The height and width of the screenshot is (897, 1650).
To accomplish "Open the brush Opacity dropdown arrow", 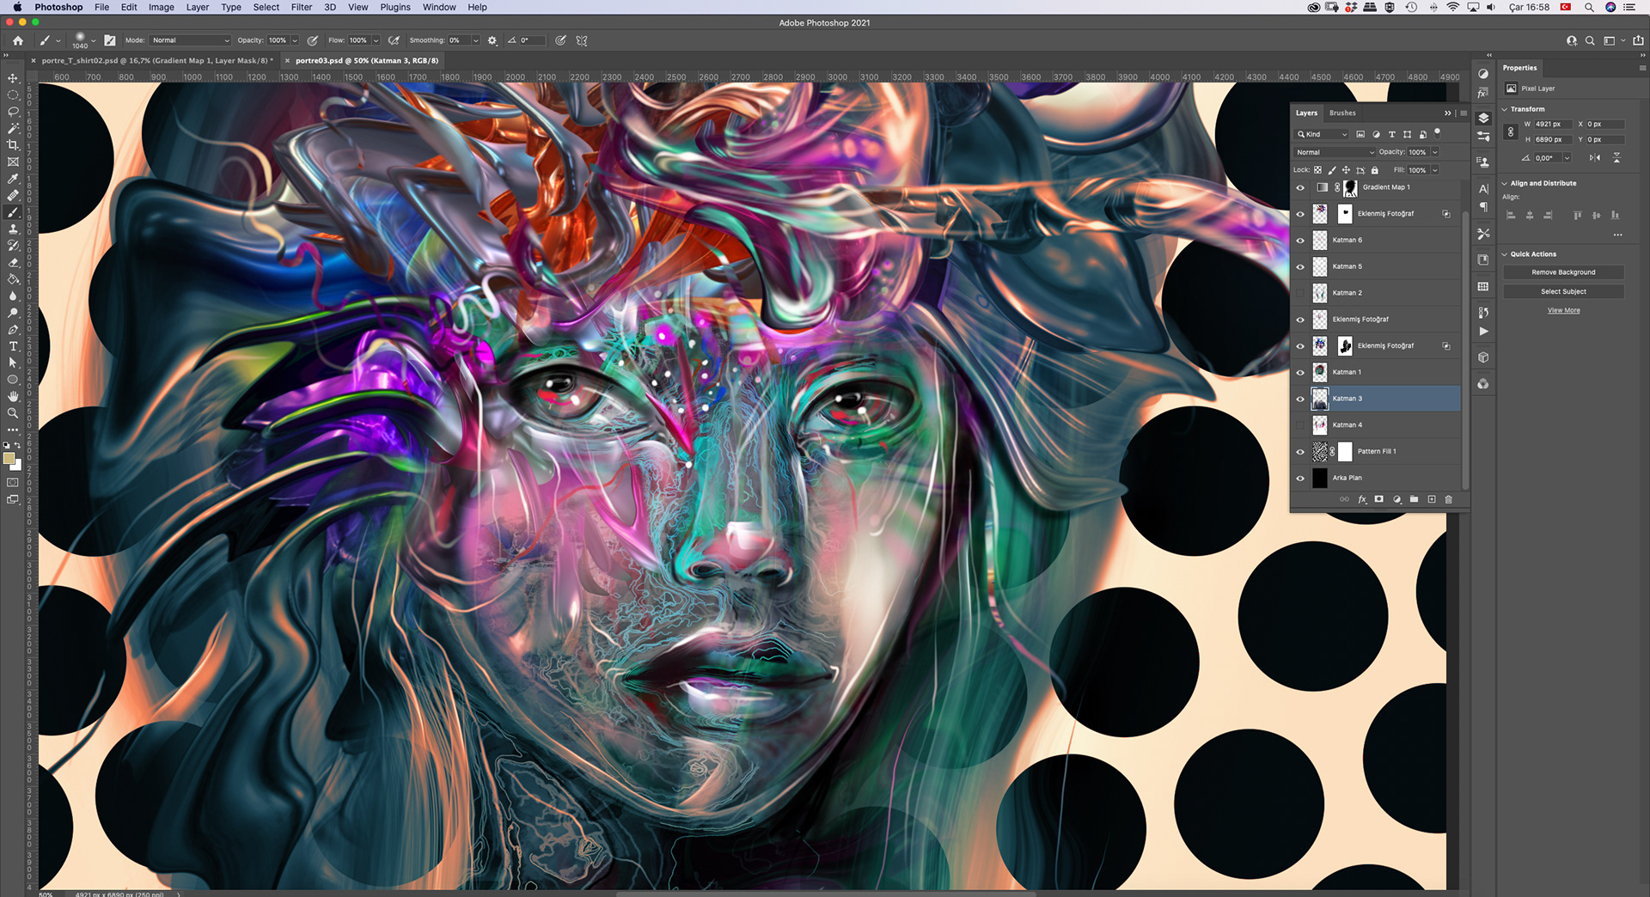I will [294, 40].
